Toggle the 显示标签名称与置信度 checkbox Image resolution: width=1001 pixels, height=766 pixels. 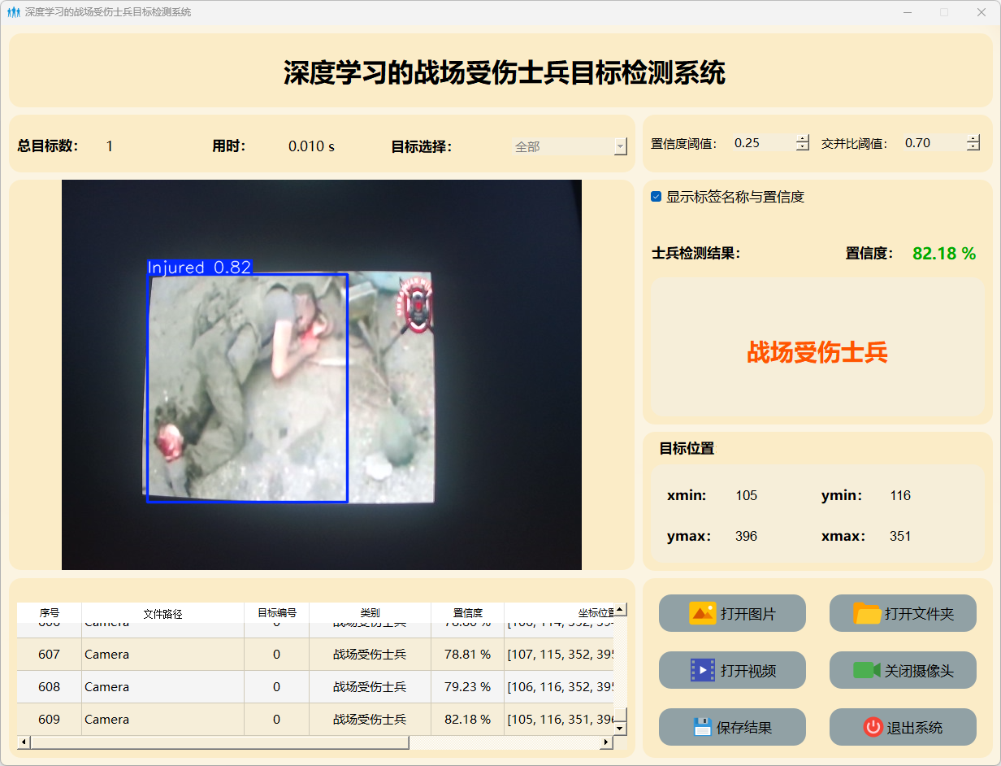656,197
